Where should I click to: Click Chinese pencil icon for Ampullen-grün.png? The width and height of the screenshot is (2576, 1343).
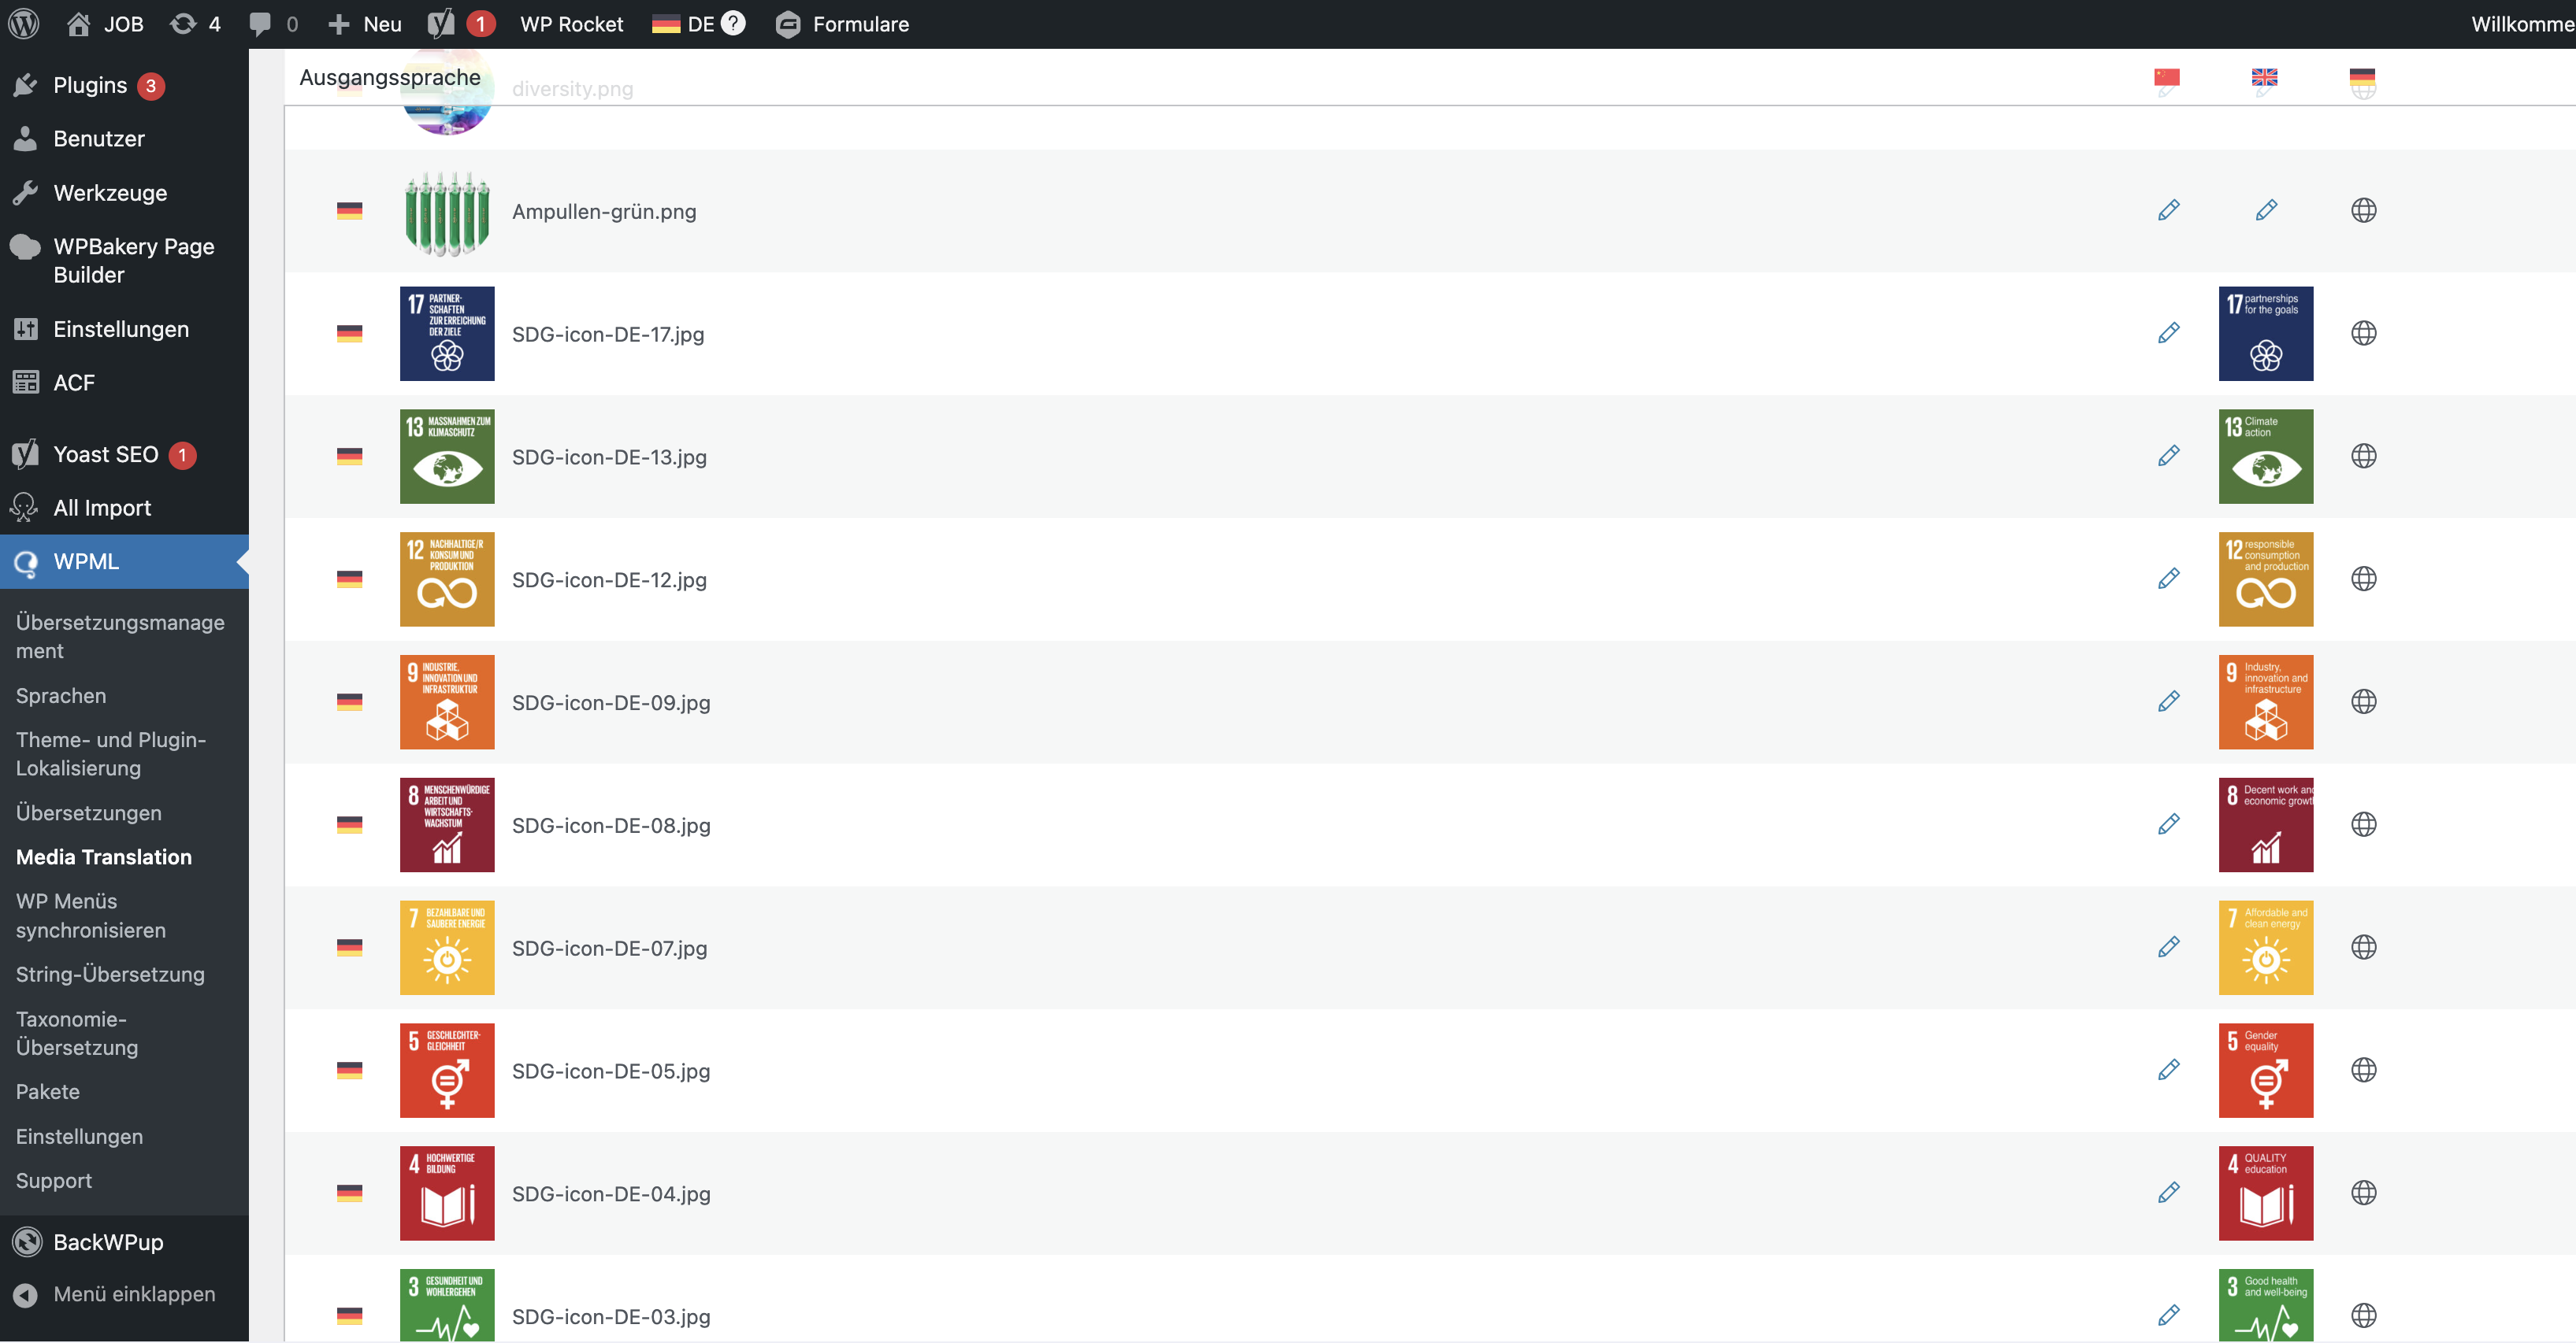(x=2168, y=210)
